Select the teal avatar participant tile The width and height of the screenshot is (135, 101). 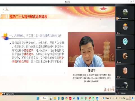125,42
